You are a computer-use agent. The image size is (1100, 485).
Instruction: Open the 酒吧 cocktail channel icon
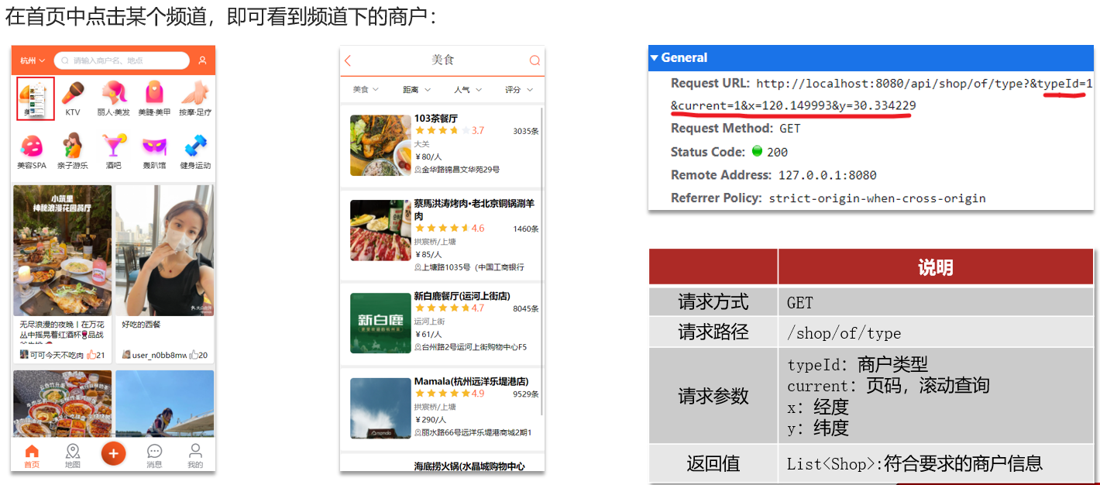(114, 146)
